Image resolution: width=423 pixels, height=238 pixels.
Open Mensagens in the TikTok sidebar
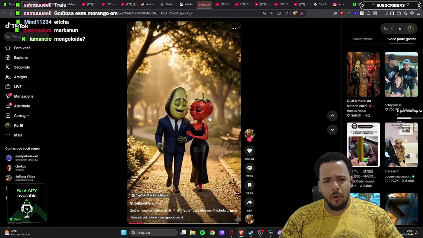[x=24, y=96]
